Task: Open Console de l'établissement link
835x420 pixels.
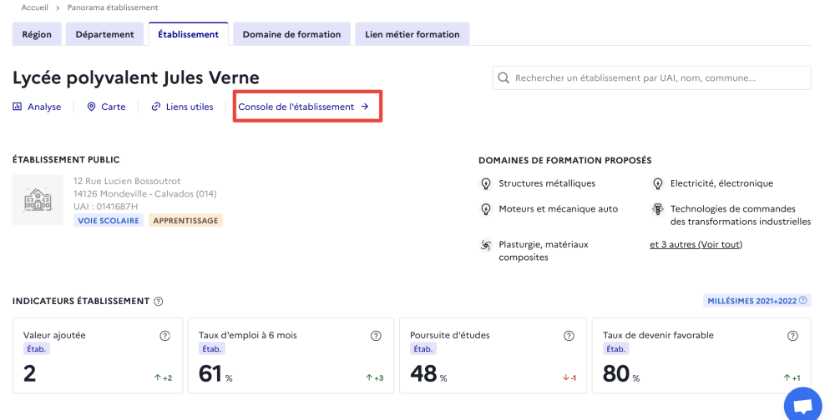Action: [304, 107]
